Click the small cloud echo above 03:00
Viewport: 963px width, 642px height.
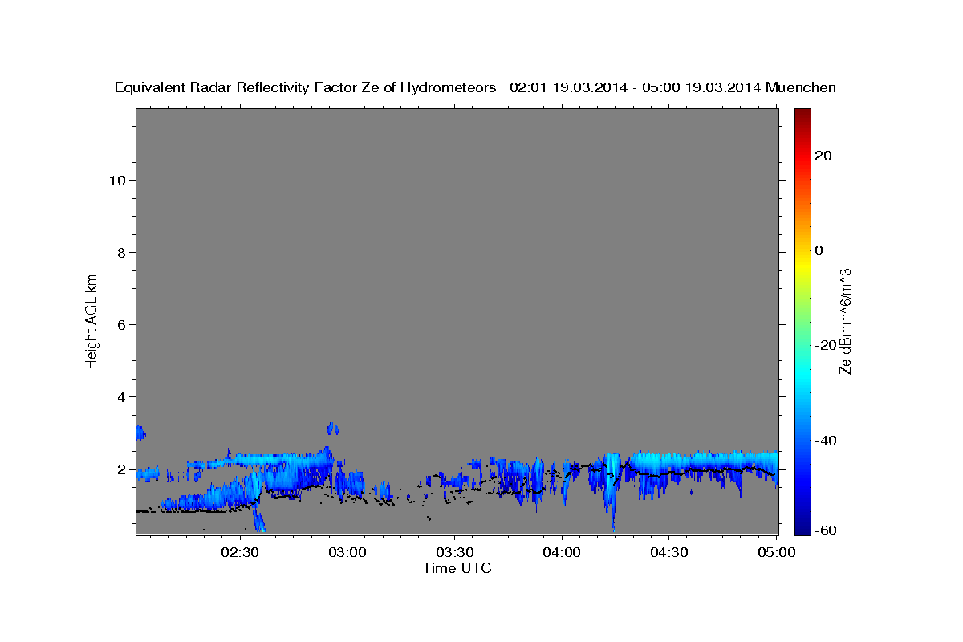click(x=332, y=428)
